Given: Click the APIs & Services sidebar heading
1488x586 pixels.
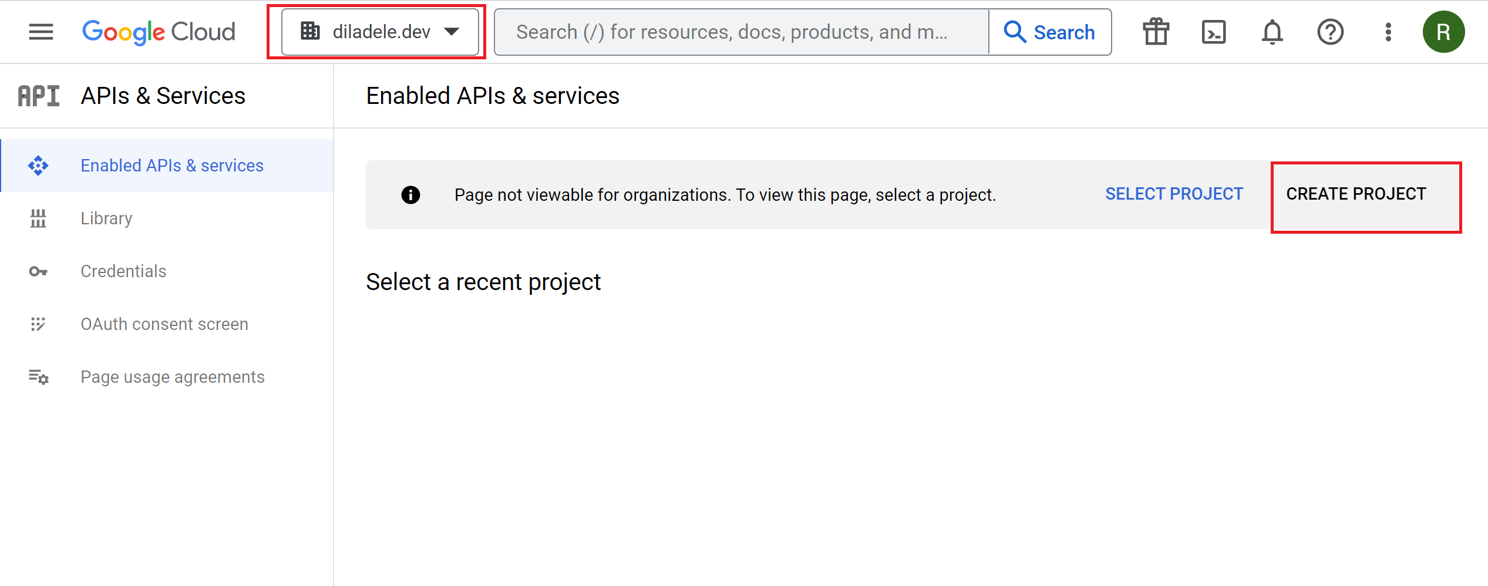Looking at the screenshot, I should click(x=163, y=96).
